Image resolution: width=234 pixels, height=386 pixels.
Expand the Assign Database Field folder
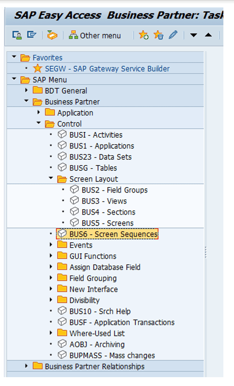(51, 267)
